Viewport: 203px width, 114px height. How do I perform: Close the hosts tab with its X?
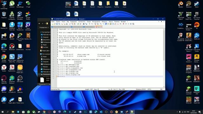[101, 27]
